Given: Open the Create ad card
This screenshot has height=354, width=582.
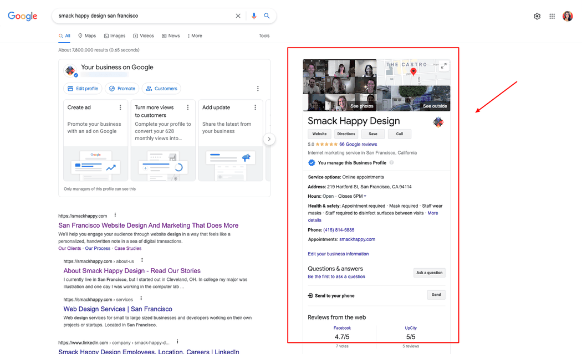Looking at the screenshot, I should point(95,140).
